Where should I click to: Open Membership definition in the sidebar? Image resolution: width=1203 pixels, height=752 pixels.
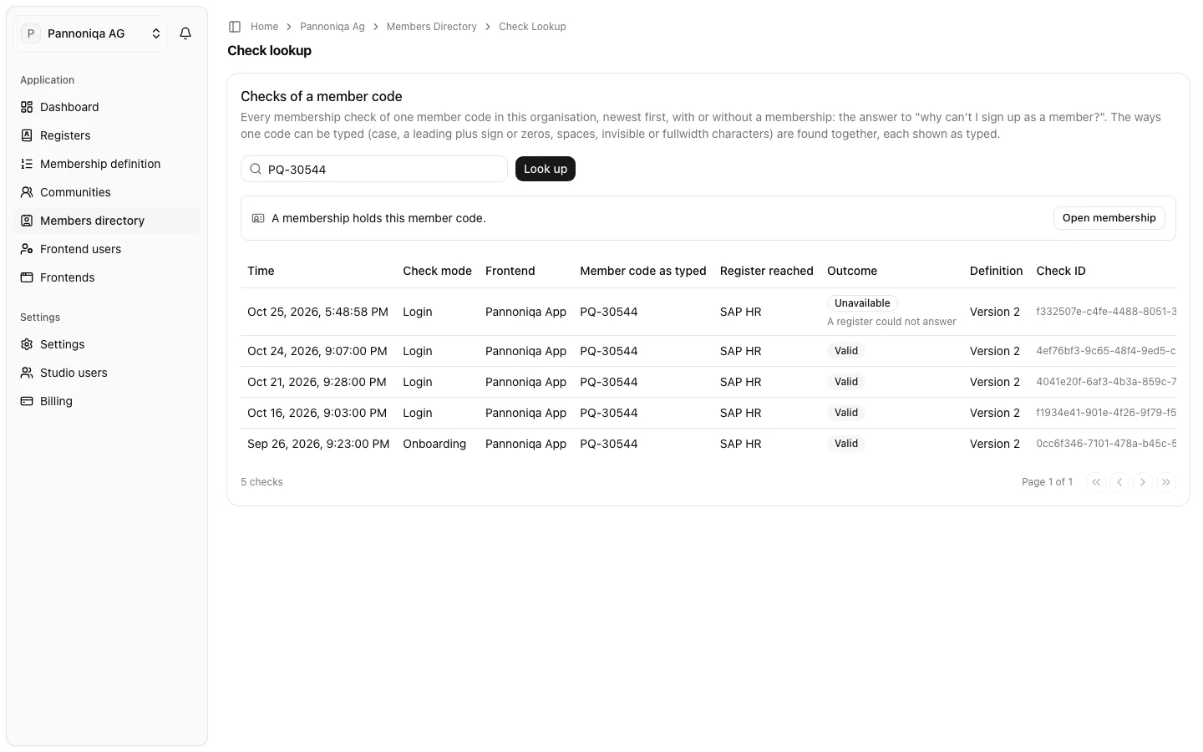107,164
